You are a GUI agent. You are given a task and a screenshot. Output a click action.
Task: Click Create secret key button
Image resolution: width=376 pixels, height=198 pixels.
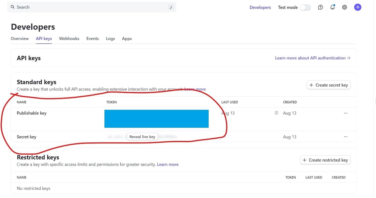coord(328,85)
